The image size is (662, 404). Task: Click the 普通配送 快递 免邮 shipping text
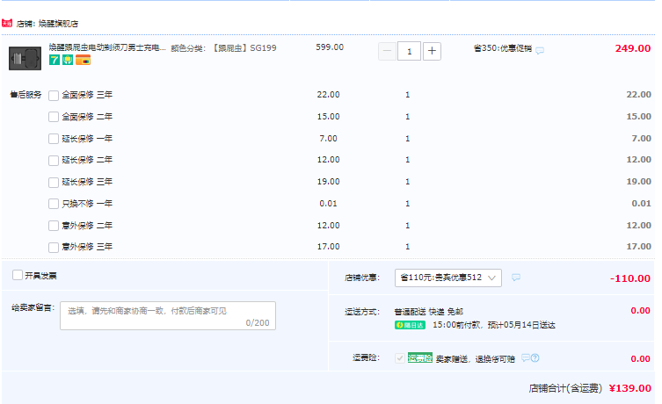pos(428,312)
